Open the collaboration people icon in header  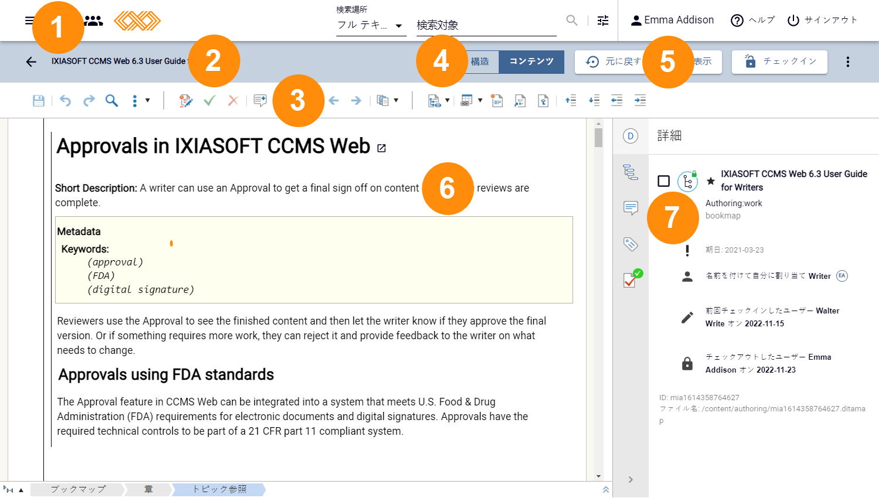94,21
